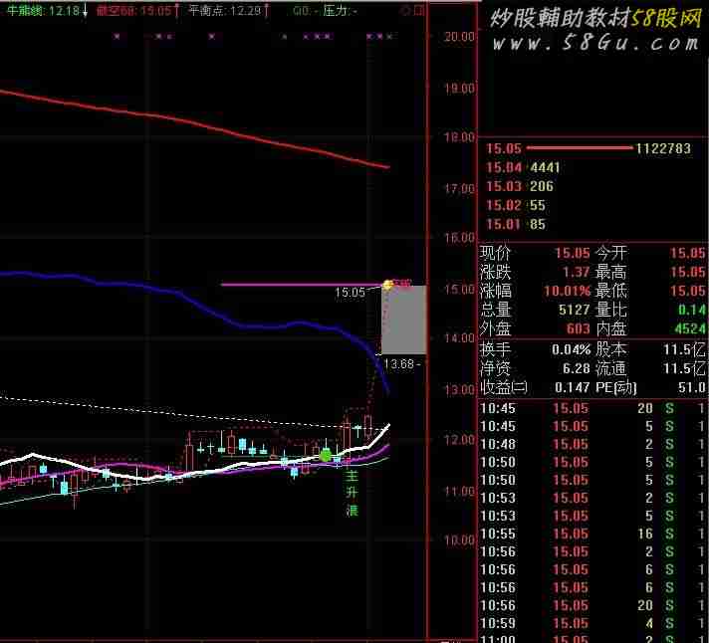Screen dimensions: 709x643
Task: Click the yellow marker at the 15.05 candle
Action: point(388,285)
